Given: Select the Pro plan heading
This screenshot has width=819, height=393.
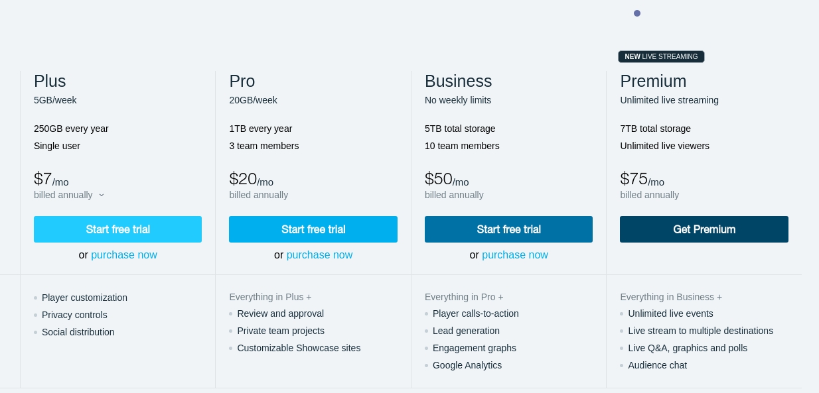Looking at the screenshot, I should tap(242, 82).
